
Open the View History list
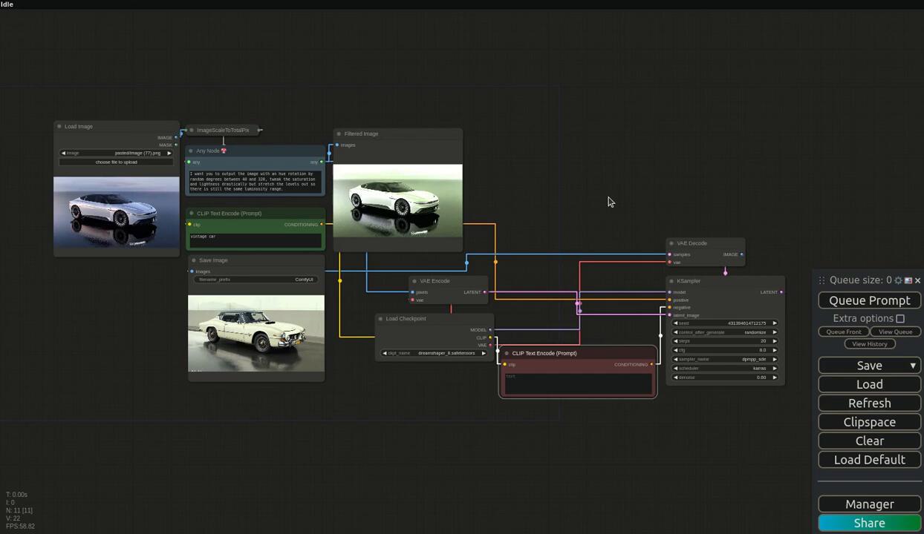869,344
